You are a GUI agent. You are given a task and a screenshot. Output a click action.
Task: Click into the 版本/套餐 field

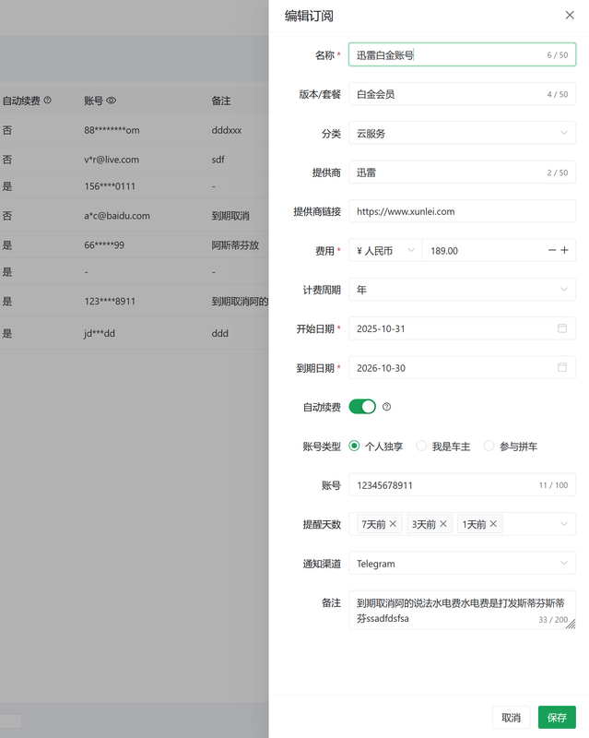pyautogui.click(x=462, y=94)
